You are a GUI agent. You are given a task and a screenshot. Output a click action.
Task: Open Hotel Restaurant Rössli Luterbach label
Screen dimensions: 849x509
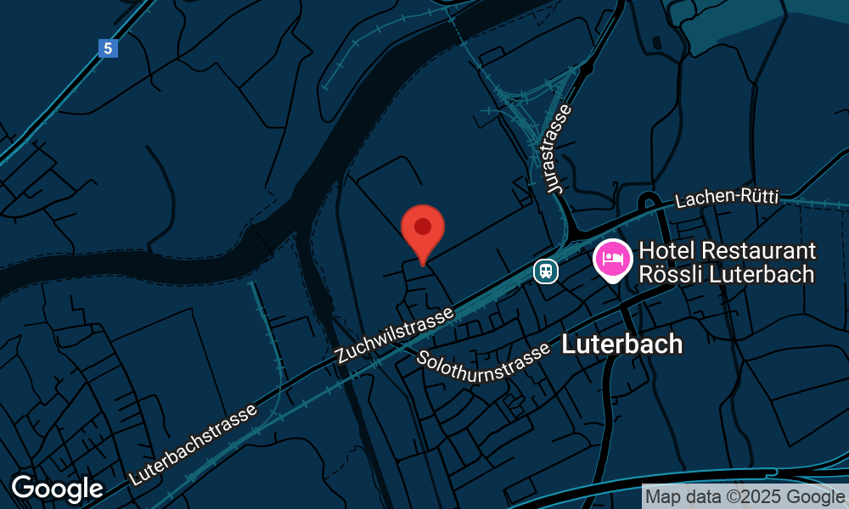(x=727, y=262)
